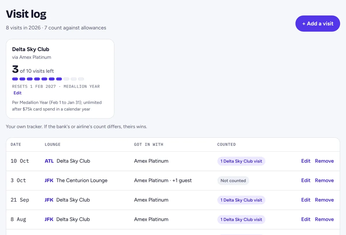The height and width of the screenshot is (235, 346).
Task: Click the 'Visit log' page heading
Action: pos(26,14)
